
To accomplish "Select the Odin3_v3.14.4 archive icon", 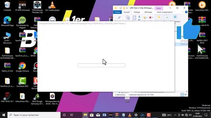I will tap(7, 67).
